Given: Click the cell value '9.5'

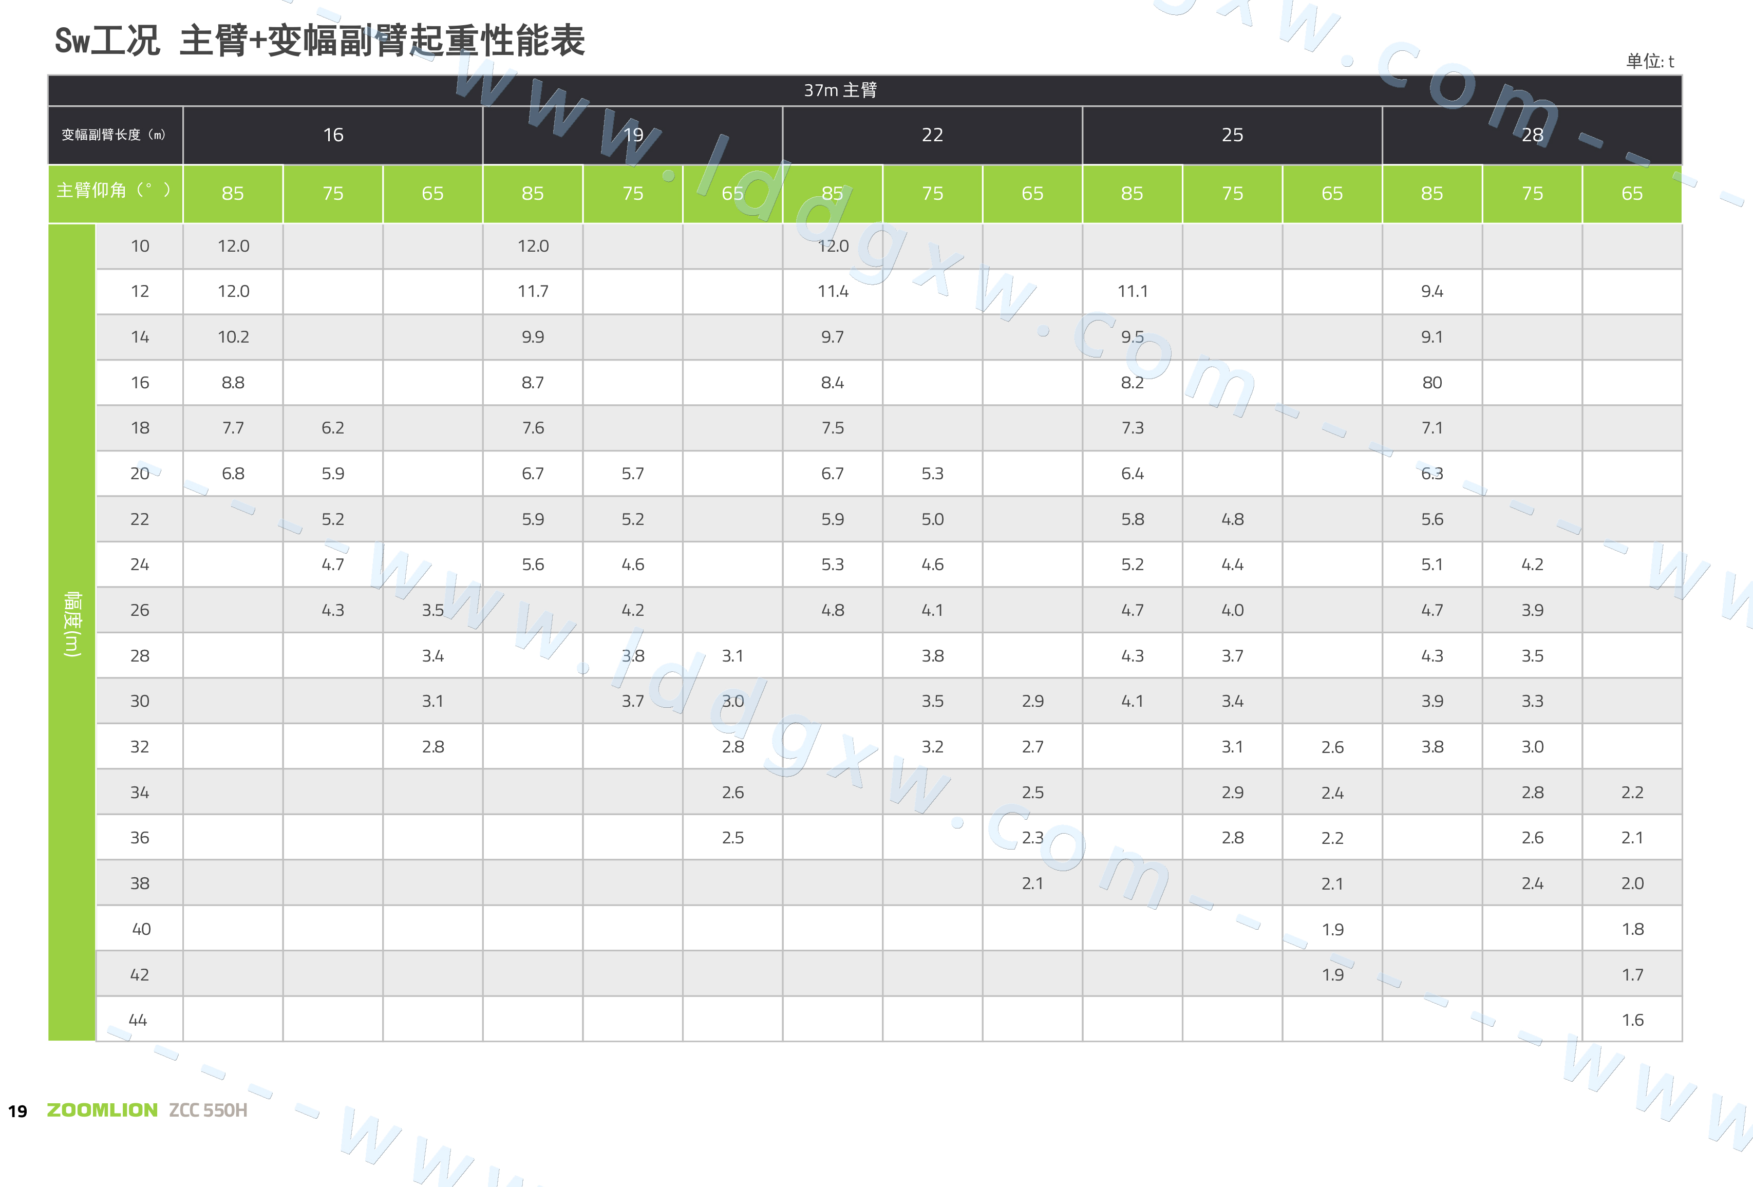Looking at the screenshot, I should click(1132, 337).
